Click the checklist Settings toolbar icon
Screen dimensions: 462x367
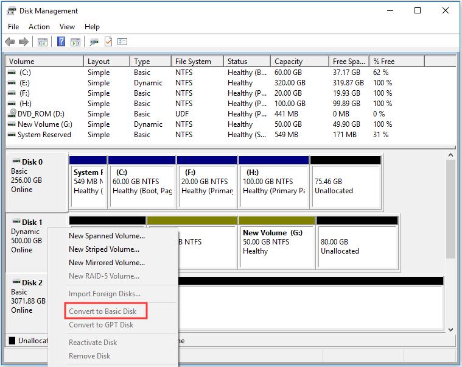pos(122,42)
